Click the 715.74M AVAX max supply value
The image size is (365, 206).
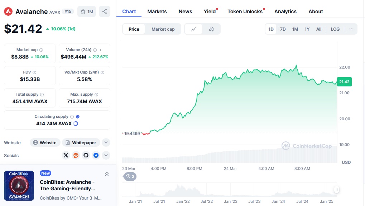(x=84, y=101)
